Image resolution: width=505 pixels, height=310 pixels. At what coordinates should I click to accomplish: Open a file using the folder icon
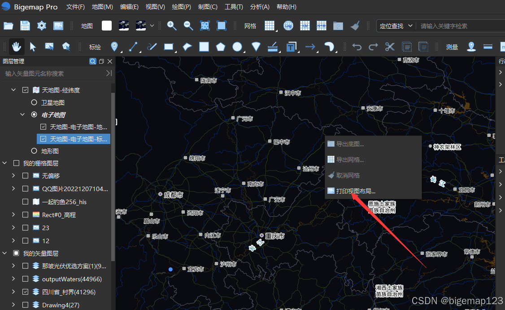[9, 26]
